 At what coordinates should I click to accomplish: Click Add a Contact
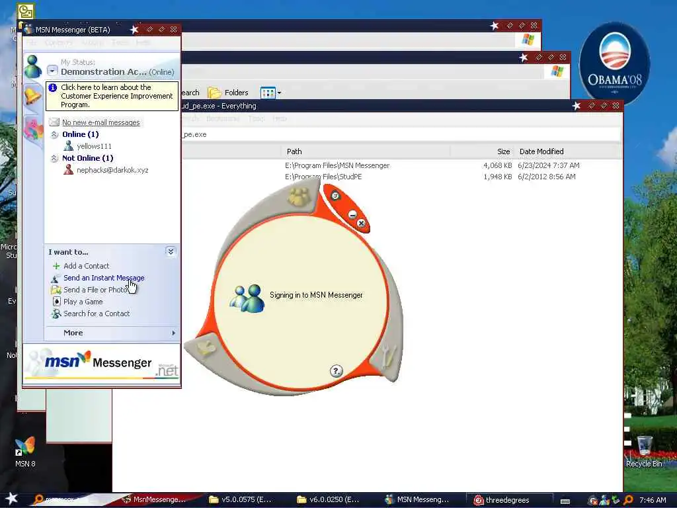point(87,266)
